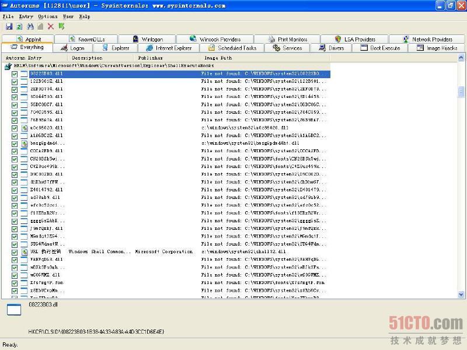Open the User menu
Viewport: 467px width, 350px height.
coord(68,17)
